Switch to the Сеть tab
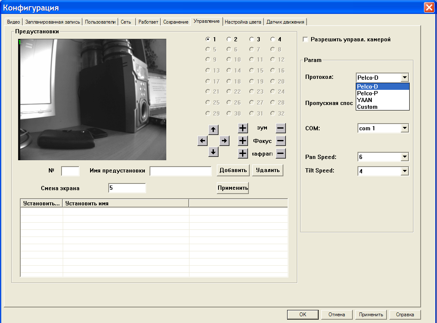The width and height of the screenshot is (437, 323). (125, 22)
